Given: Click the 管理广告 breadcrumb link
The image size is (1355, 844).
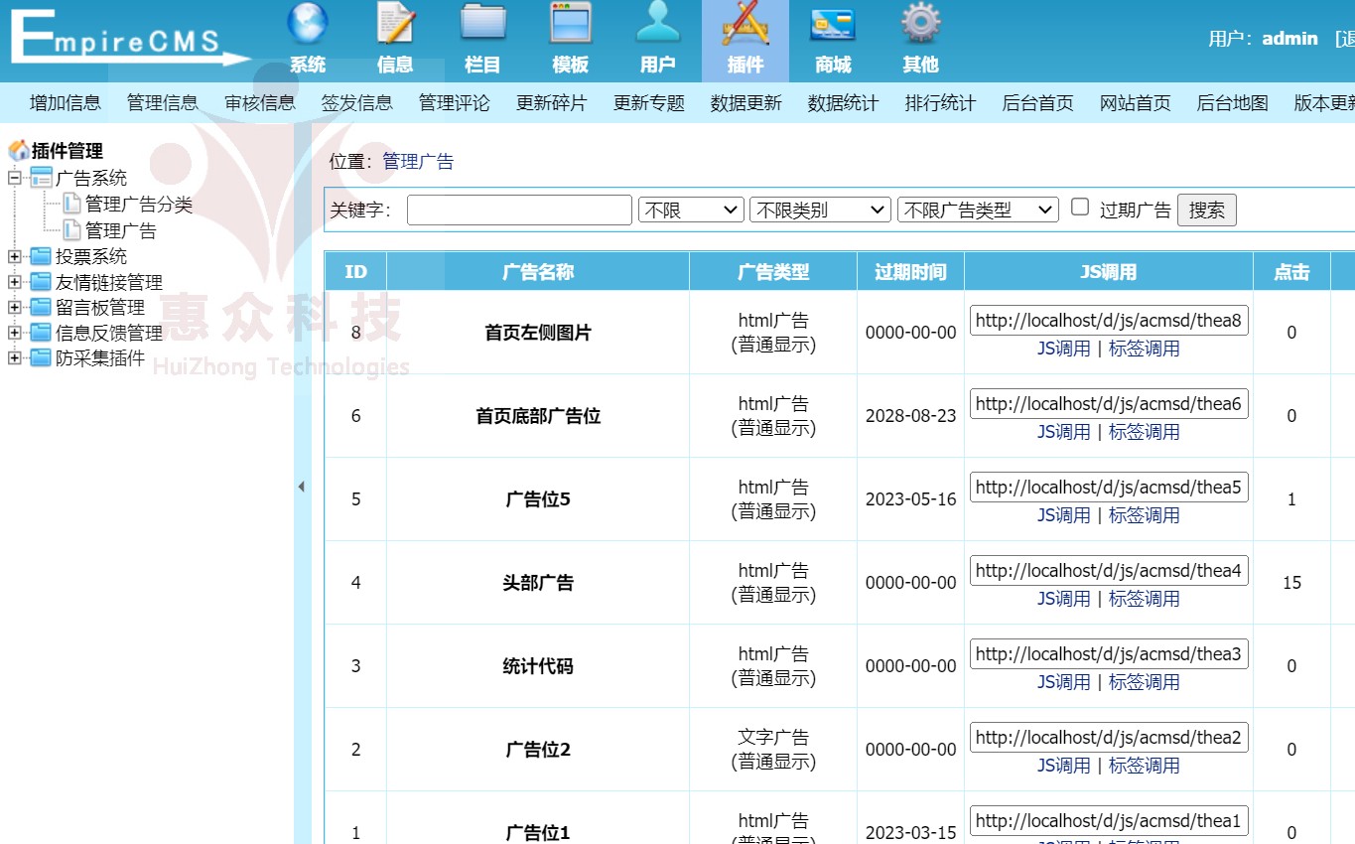Looking at the screenshot, I should [x=418, y=162].
